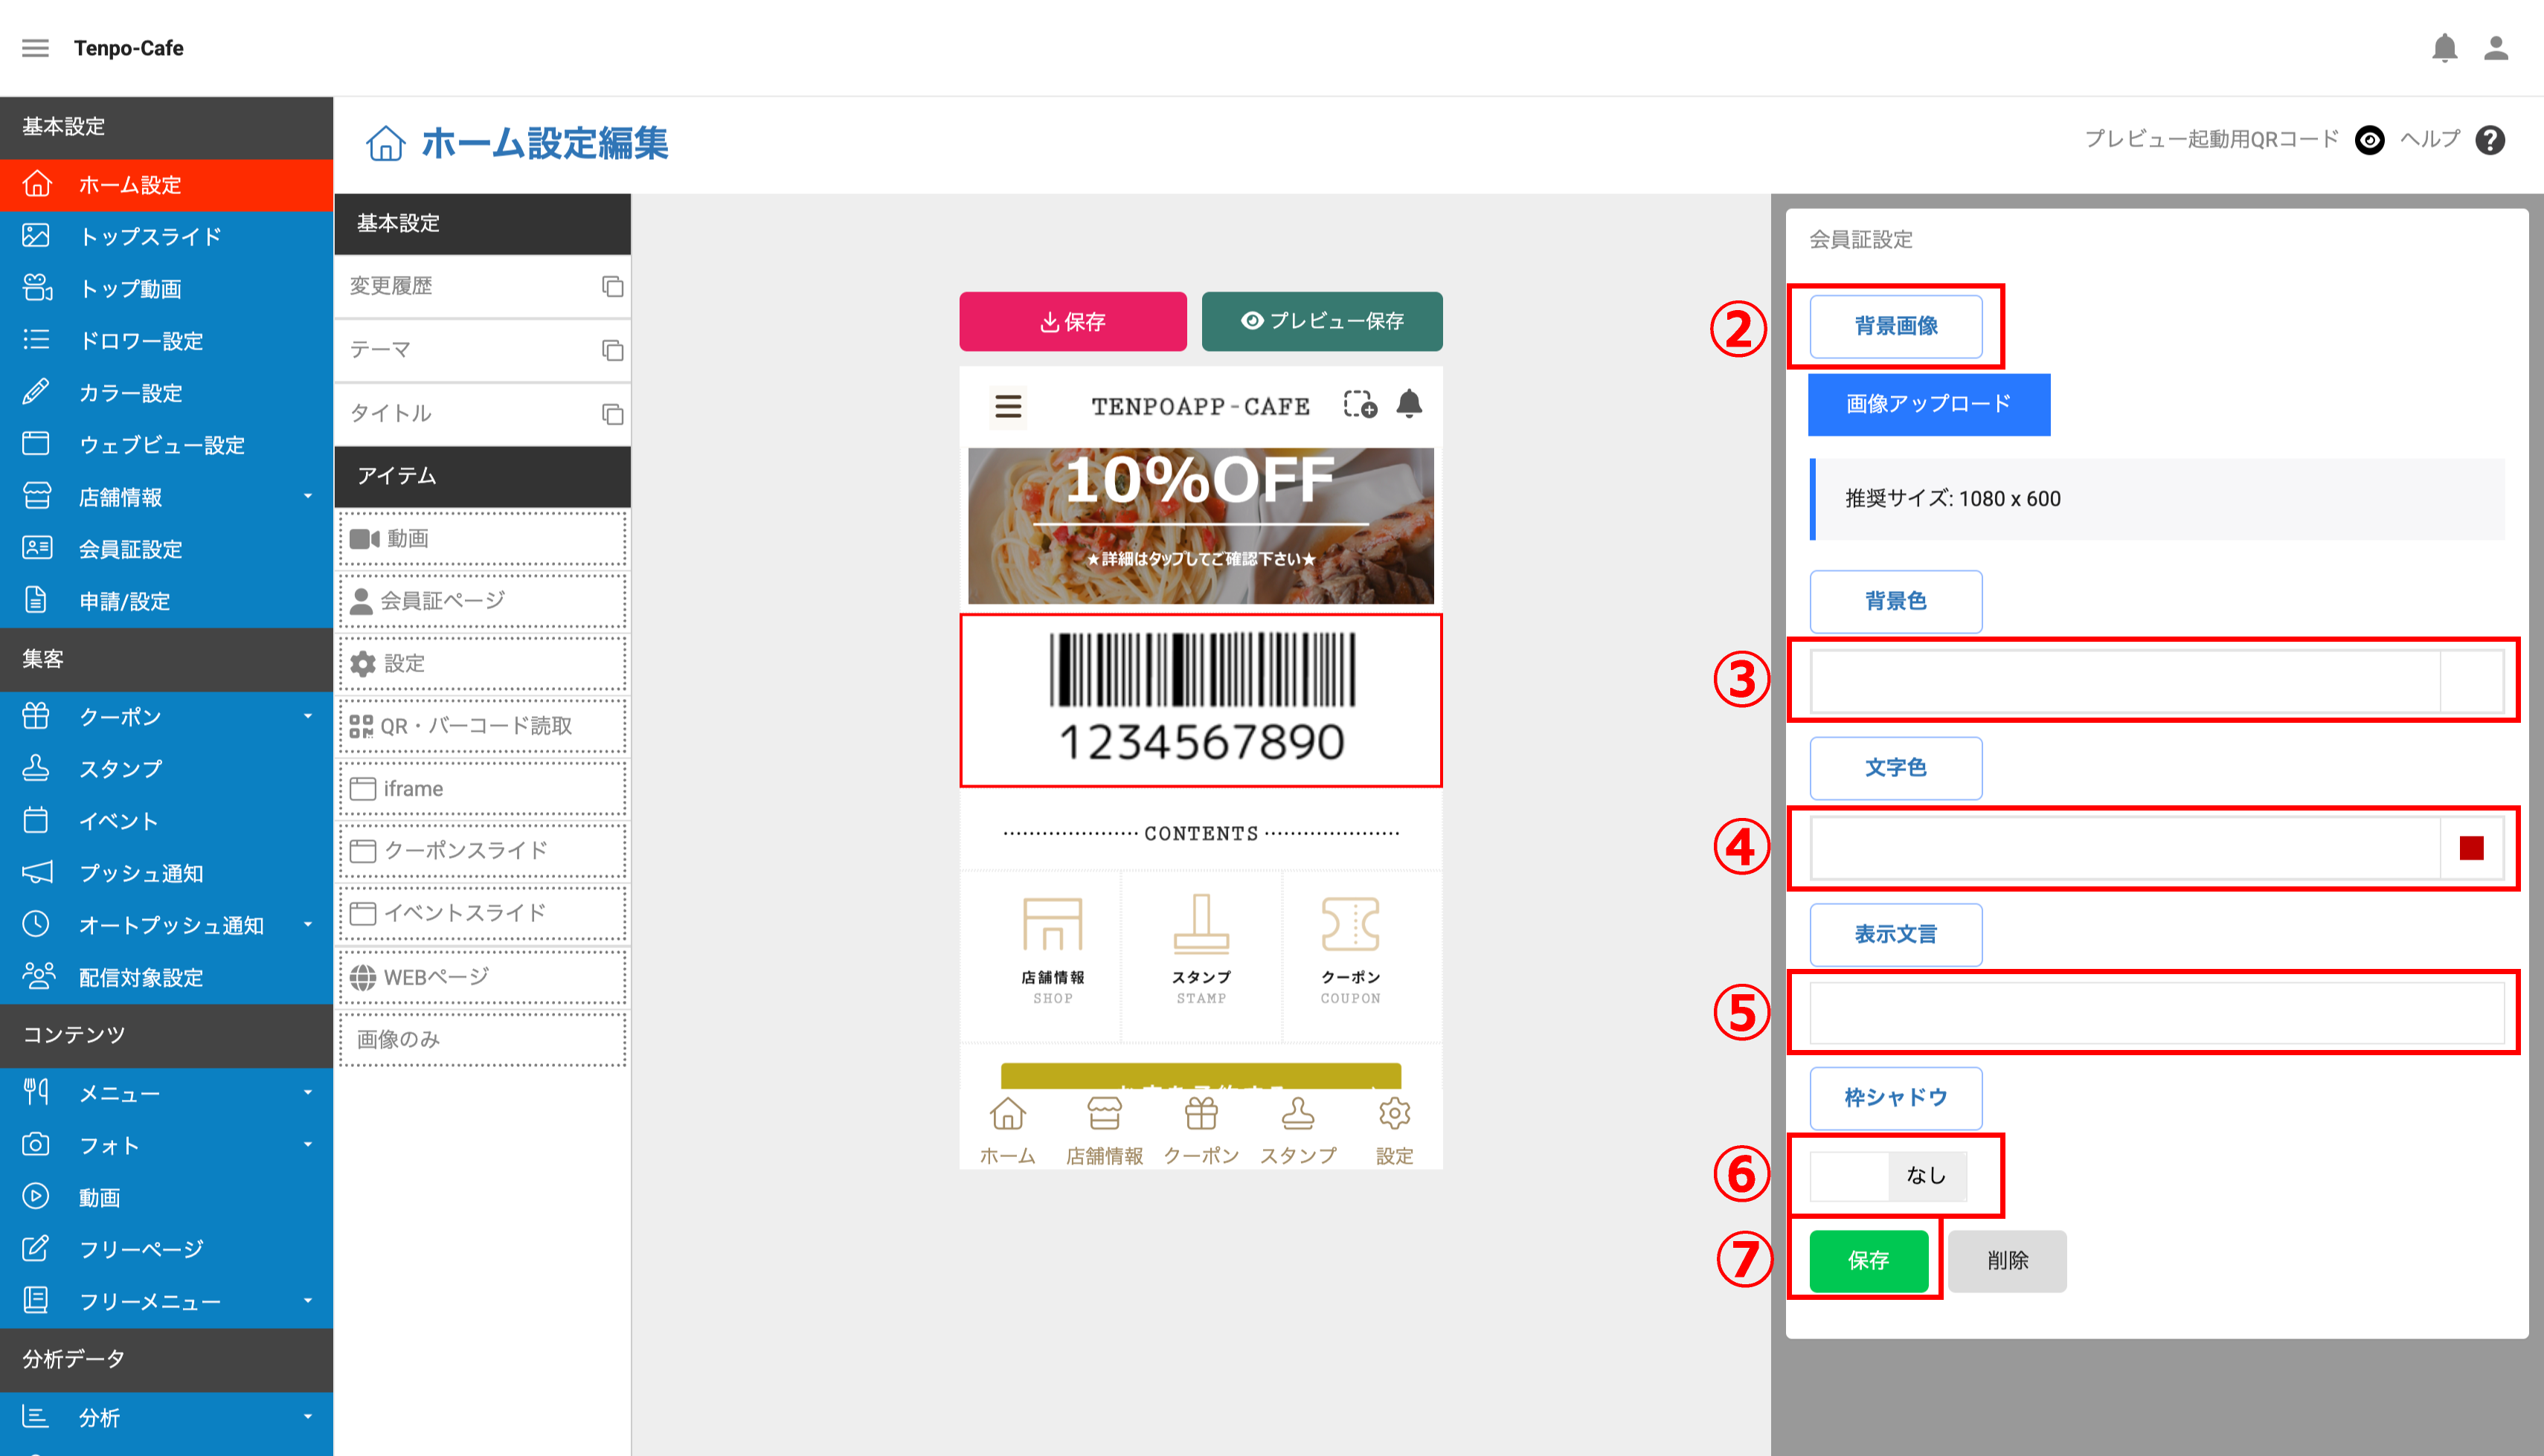Viewport: 2544px width, 1456px height.
Task: Open 申請/設定 in the sidebar
Action: [x=166, y=601]
